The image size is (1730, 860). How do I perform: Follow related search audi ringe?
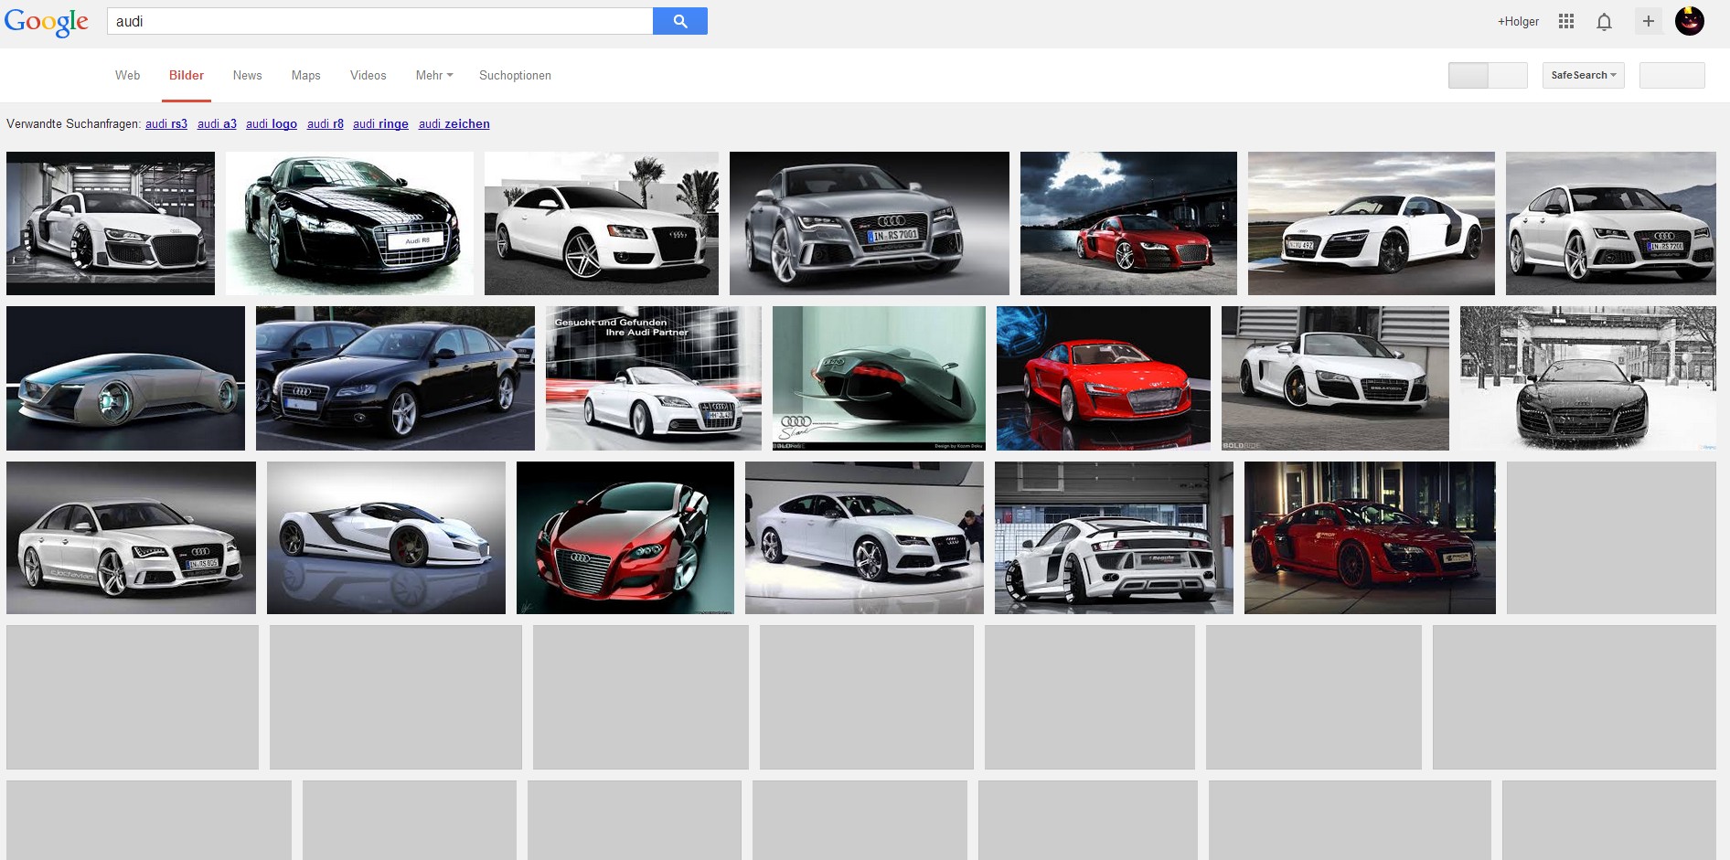pyautogui.click(x=380, y=124)
